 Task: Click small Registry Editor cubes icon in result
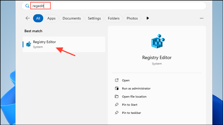click(28, 44)
